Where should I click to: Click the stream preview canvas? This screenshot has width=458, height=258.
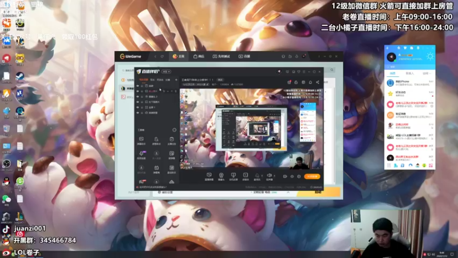pos(251,128)
